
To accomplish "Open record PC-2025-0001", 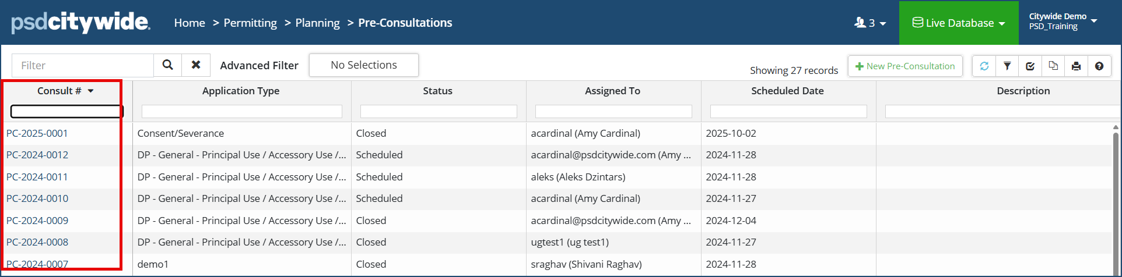I will (x=37, y=133).
